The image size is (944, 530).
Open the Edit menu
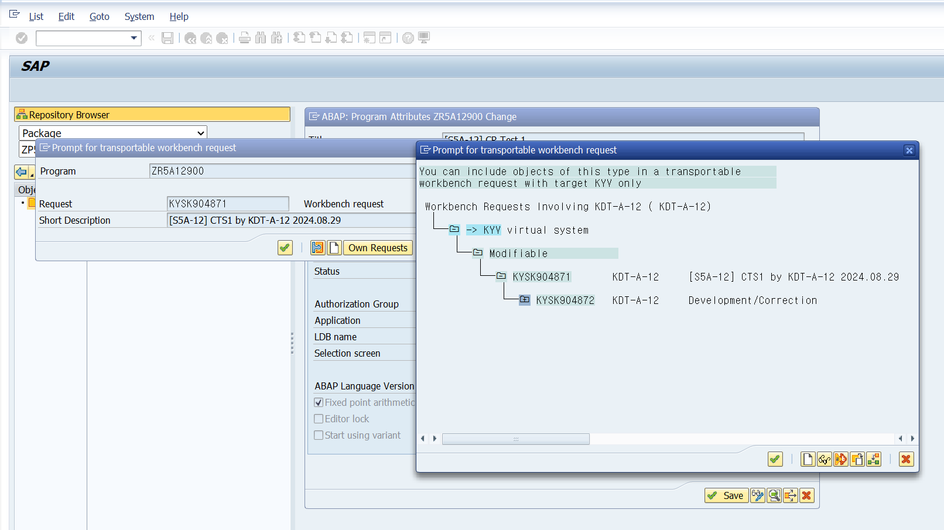point(66,16)
